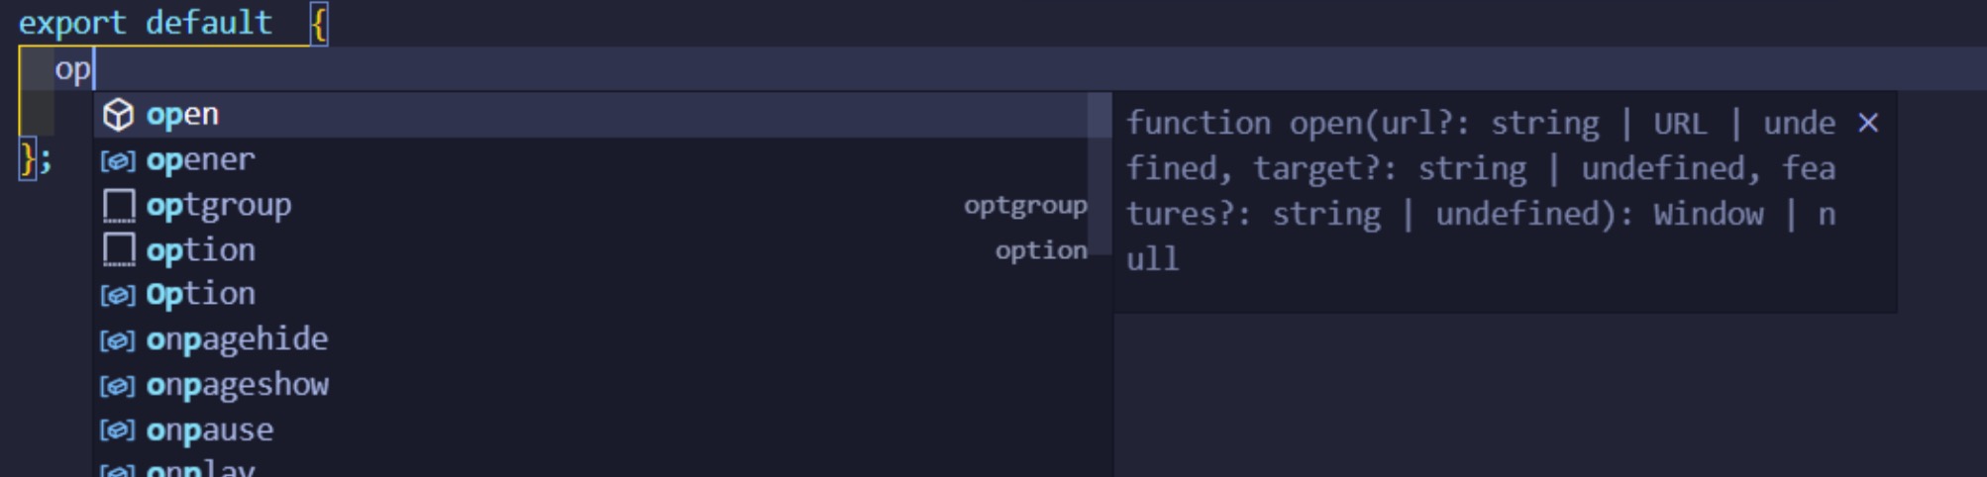Select the open suggestion label

pos(182,115)
